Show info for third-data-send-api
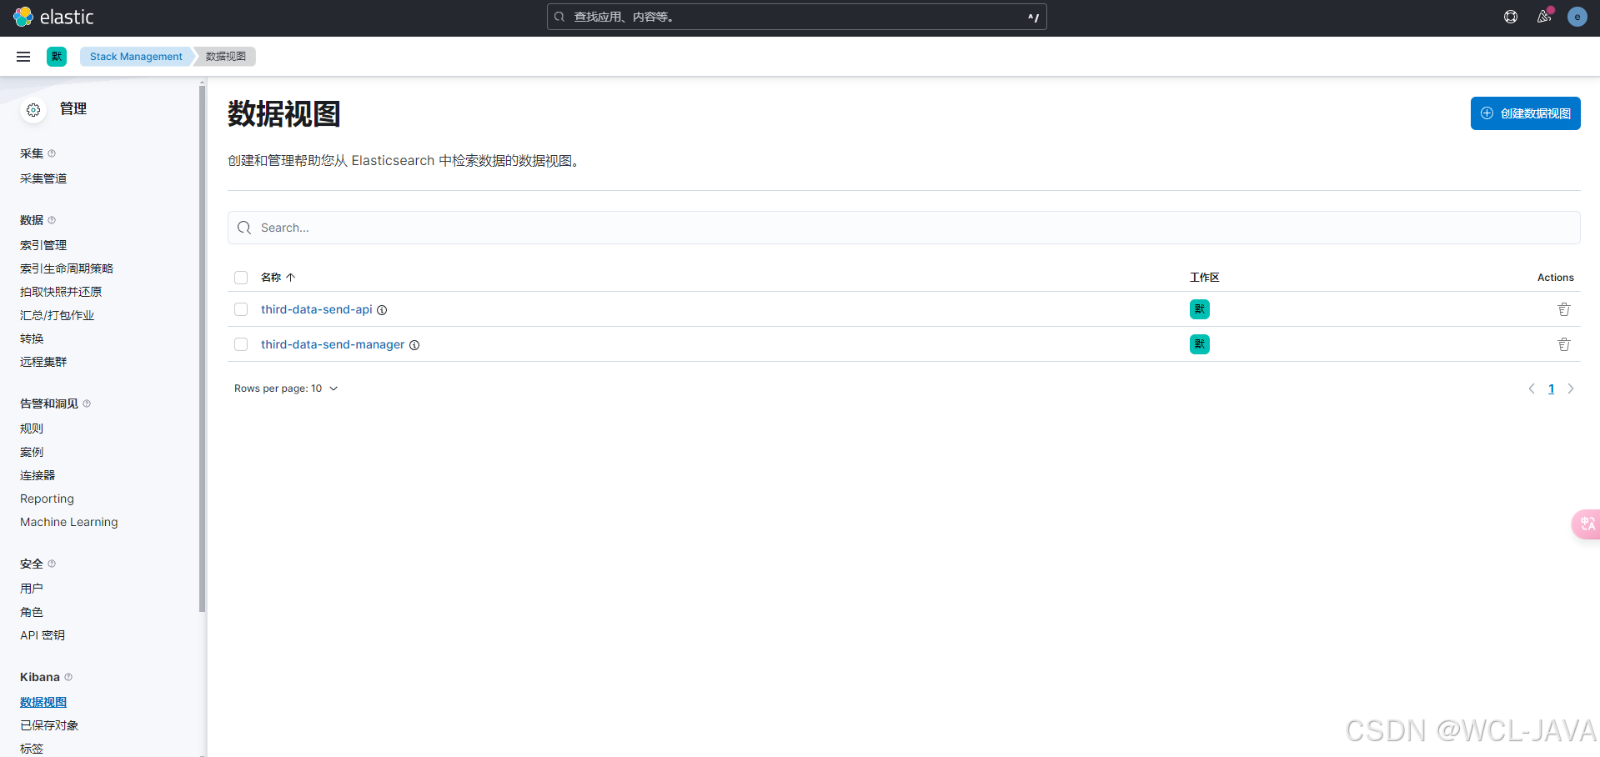Viewport: 1600px width, 757px height. click(382, 310)
